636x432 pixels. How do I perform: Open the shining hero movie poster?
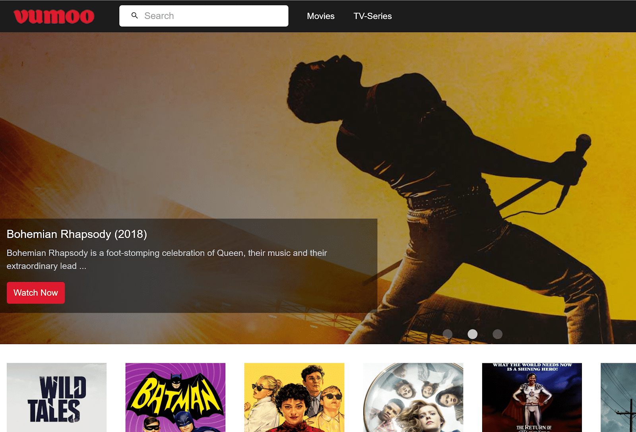[532, 397]
